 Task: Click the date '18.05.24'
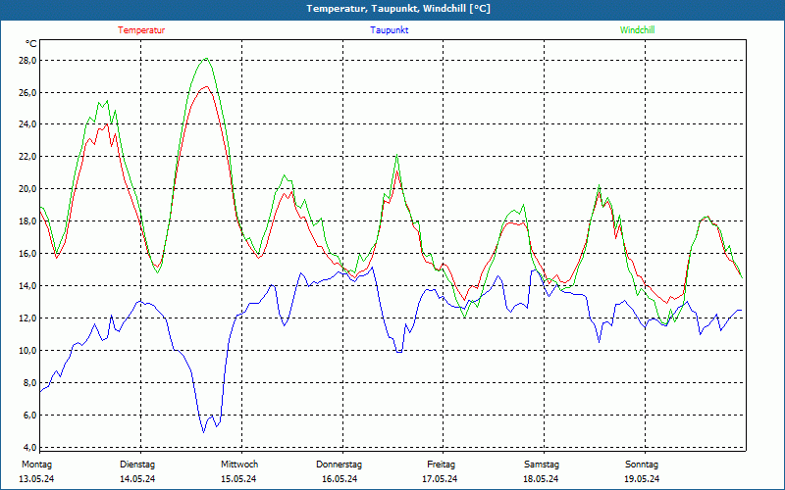(x=542, y=479)
